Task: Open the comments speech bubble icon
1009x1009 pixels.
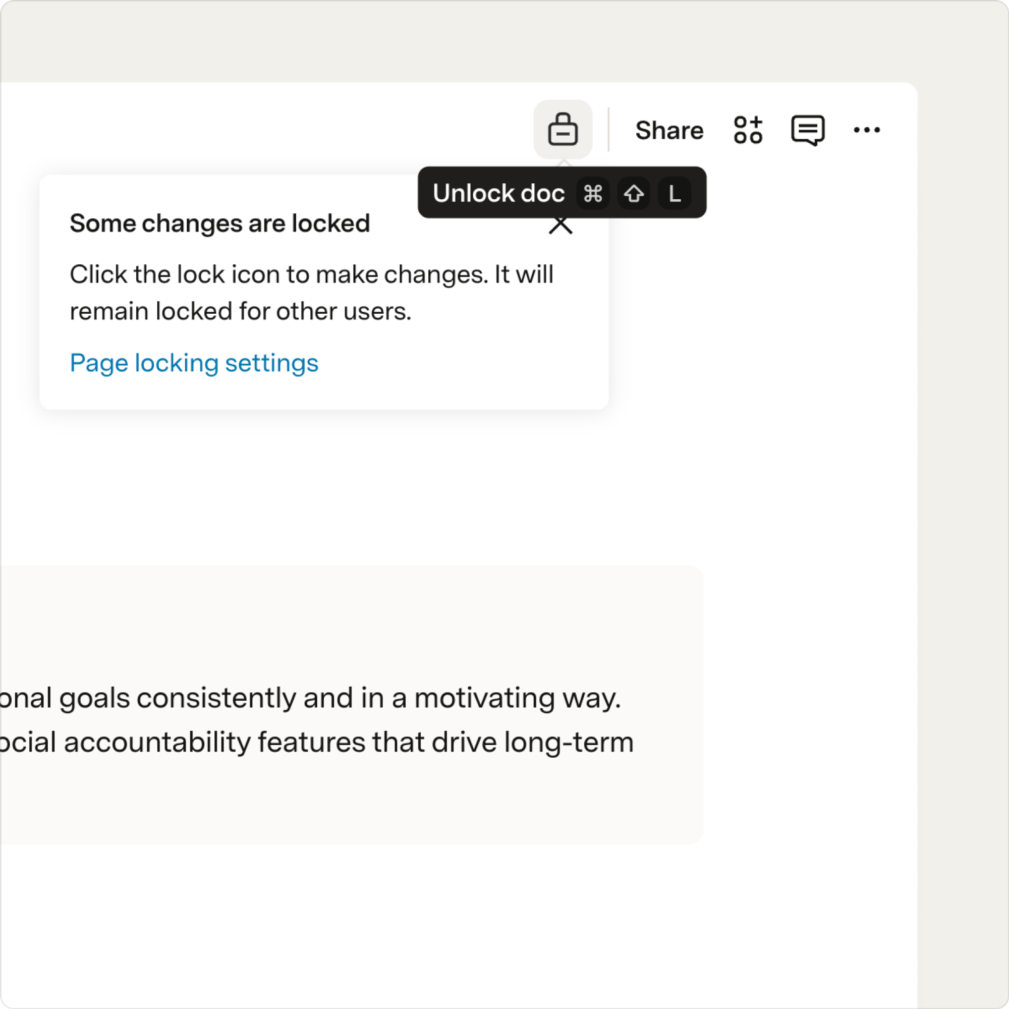Action: click(807, 130)
